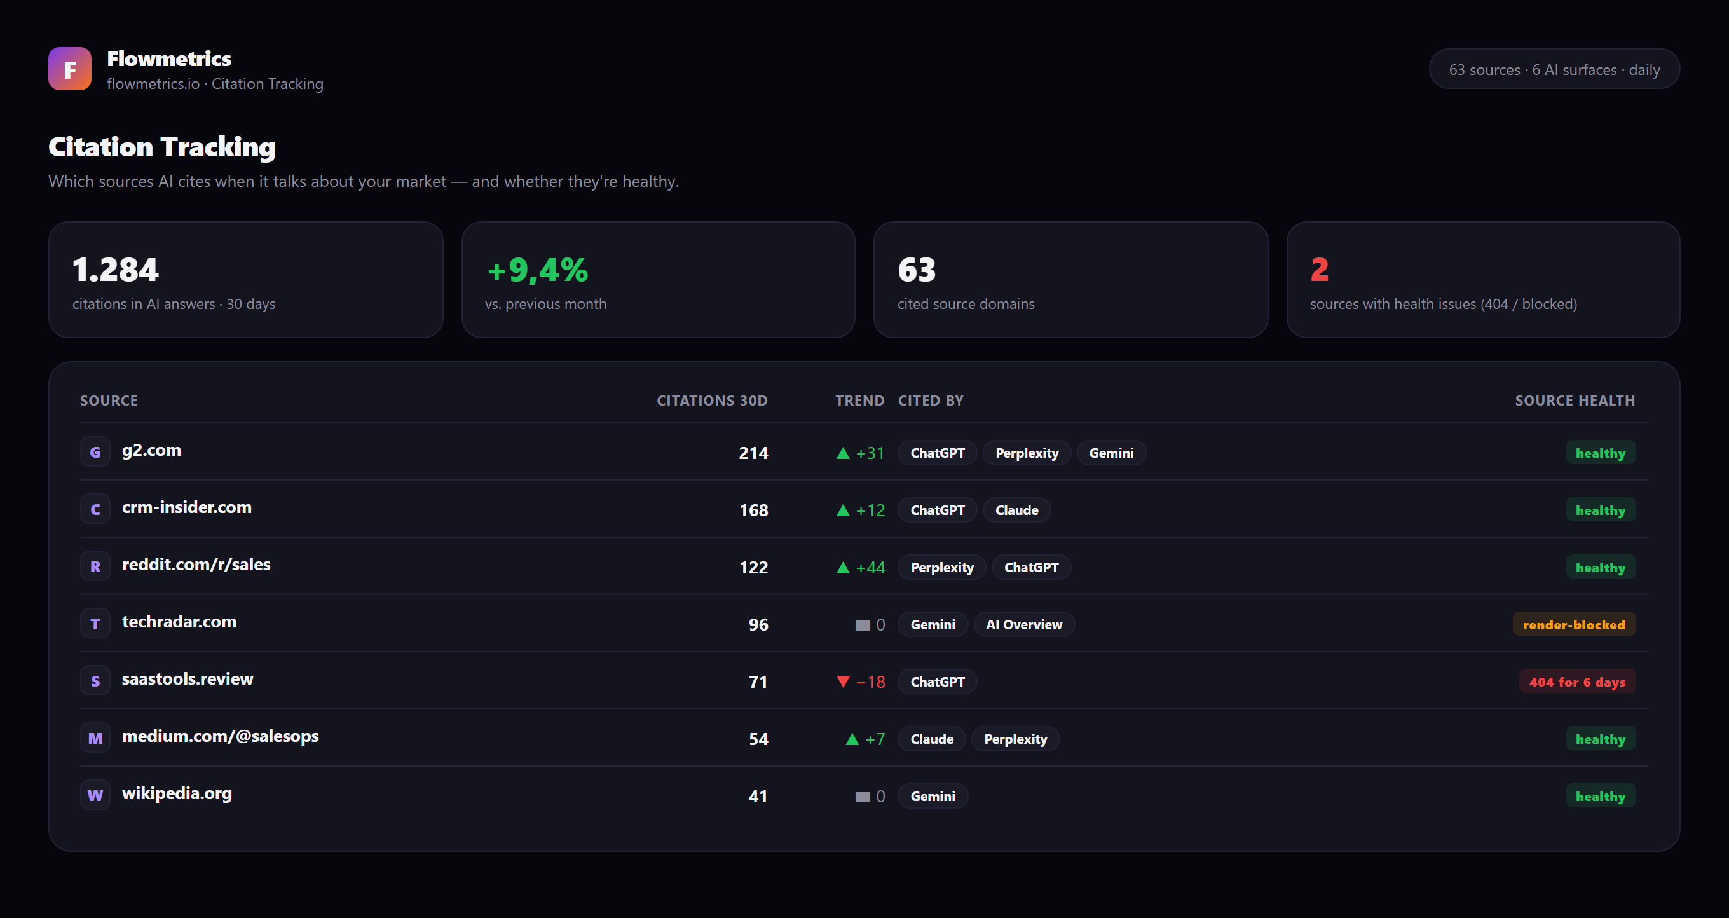
Task: Click the up-trend arrow in reddit.com/r/sales row
Action: (x=843, y=567)
